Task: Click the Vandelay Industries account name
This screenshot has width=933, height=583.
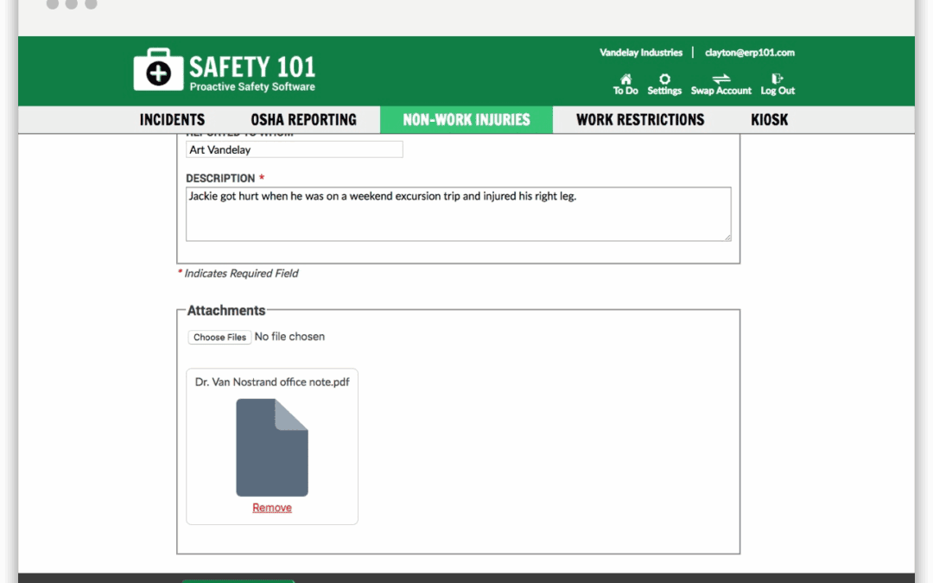Action: [641, 53]
